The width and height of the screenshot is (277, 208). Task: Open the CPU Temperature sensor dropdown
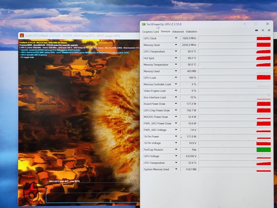(x=176, y=163)
